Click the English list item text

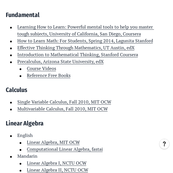coord(25,136)
